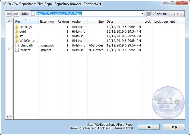Click revision number in WebContent row
This screenshot has height=135, width=190.
(67, 41)
